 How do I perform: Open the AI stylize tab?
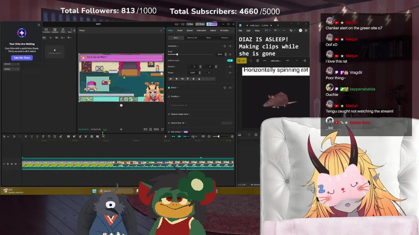[x=224, y=30]
